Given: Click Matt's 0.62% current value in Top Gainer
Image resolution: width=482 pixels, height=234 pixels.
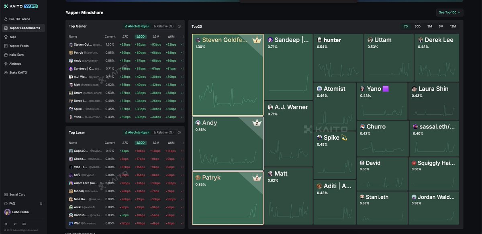Looking at the screenshot, I should (x=110, y=85).
